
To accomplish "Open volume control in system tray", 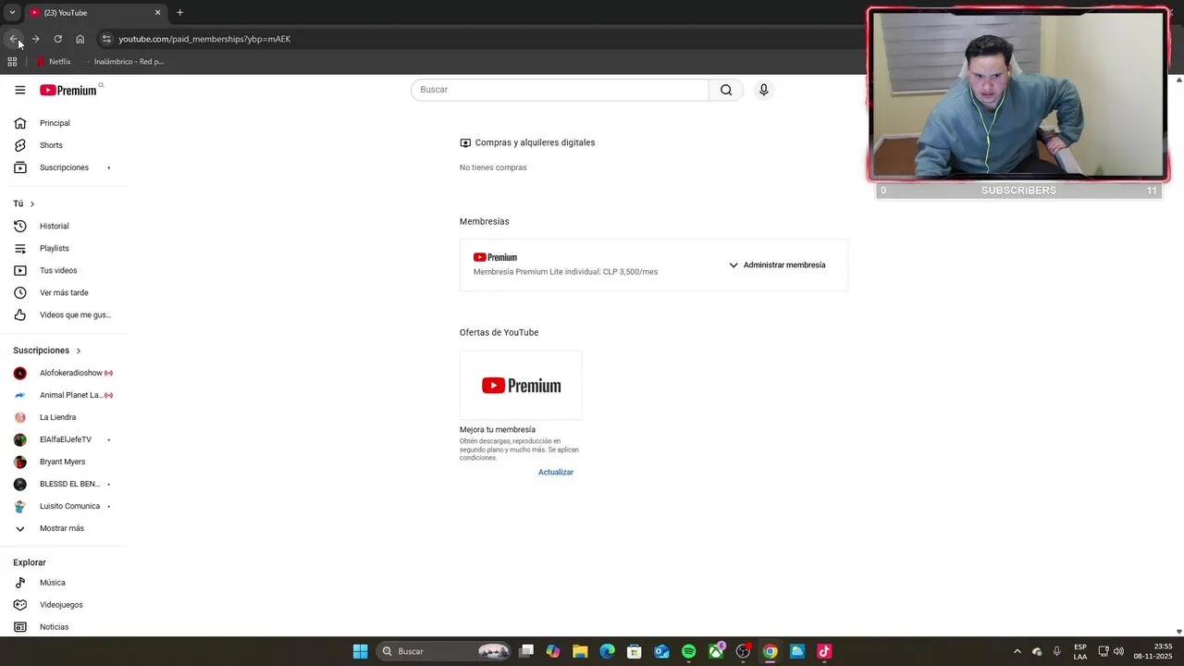I will 1118,651.
